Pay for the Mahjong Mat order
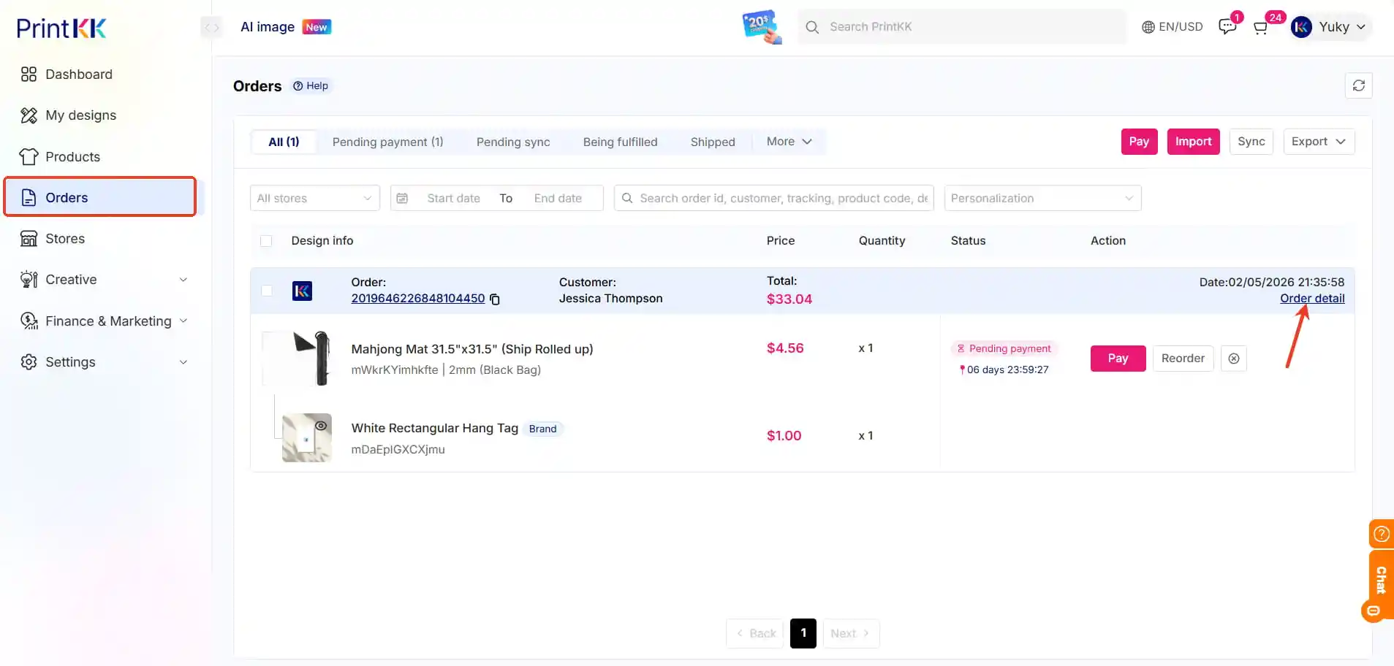Image resolution: width=1394 pixels, height=666 pixels. tap(1117, 358)
